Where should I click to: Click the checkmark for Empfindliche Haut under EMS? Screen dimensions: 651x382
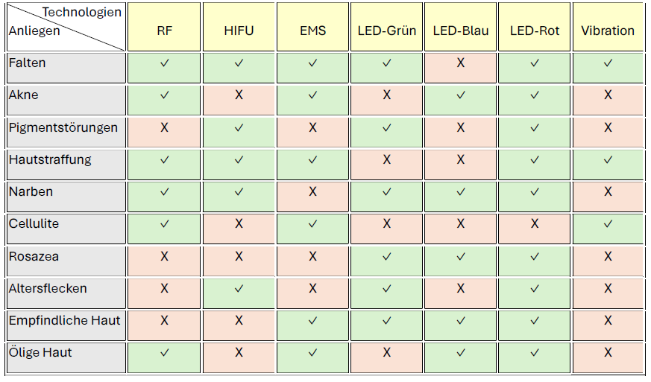(312, 321)
